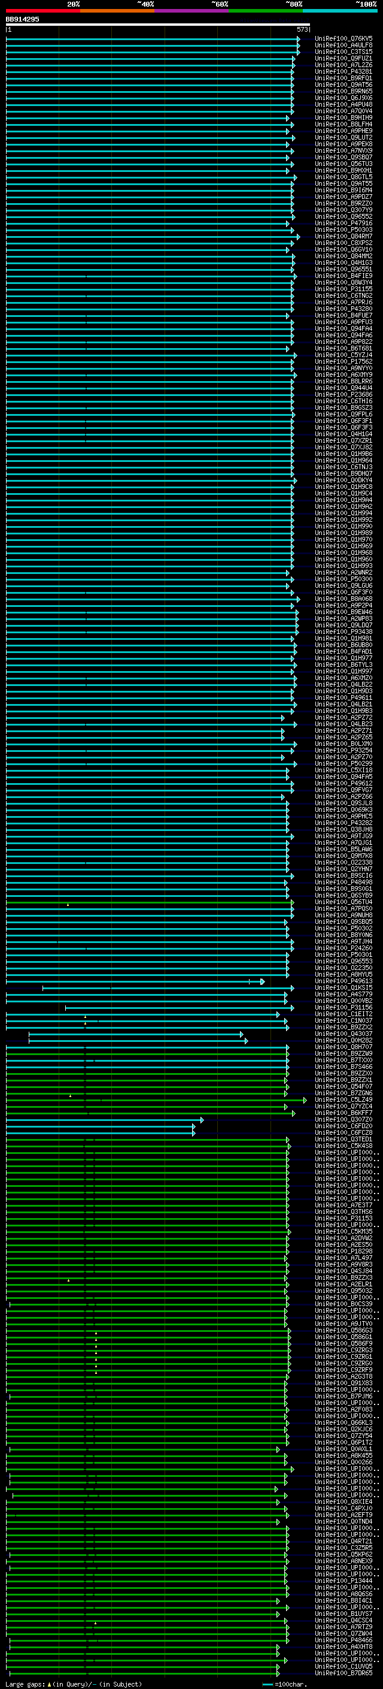Select hit UniRef100_Q9FUZ1
The height and width of the screenshot is (1689, 383).
pos(344,58)
